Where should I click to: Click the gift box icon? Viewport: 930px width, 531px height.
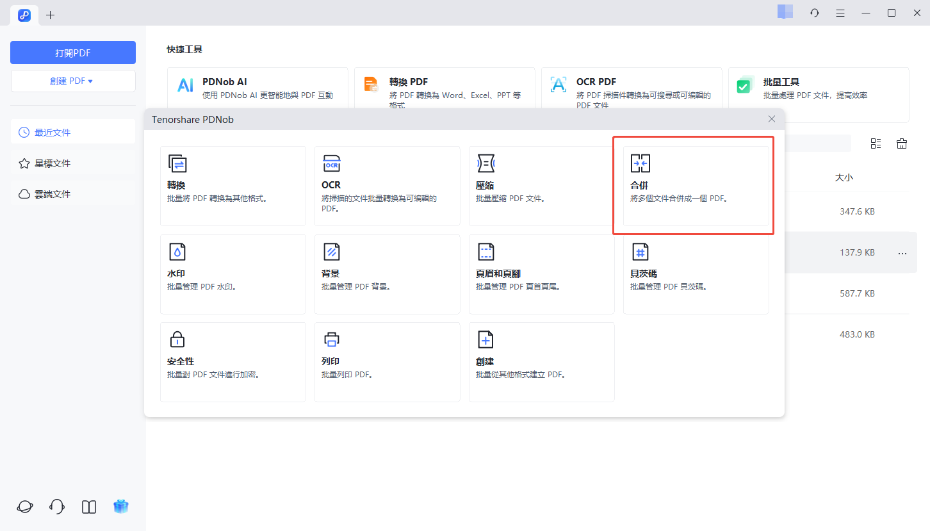tap(121, 506)
